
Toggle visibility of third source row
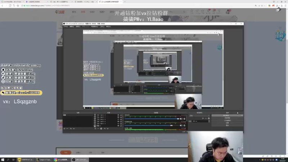tap(118, 120)
